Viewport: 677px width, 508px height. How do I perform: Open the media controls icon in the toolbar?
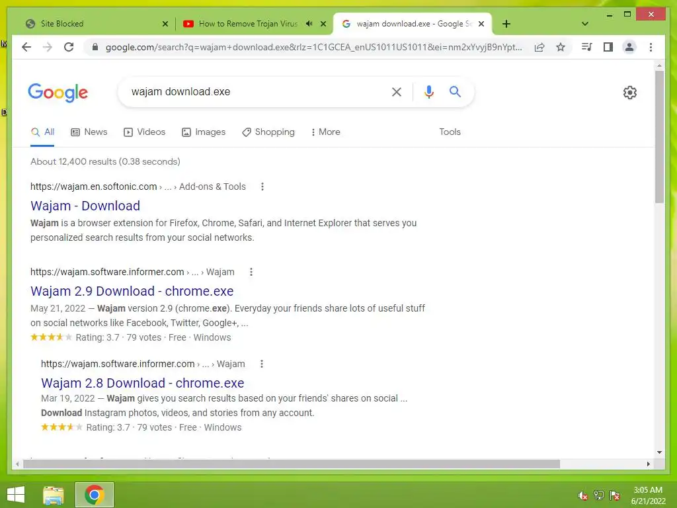[587, 47]
